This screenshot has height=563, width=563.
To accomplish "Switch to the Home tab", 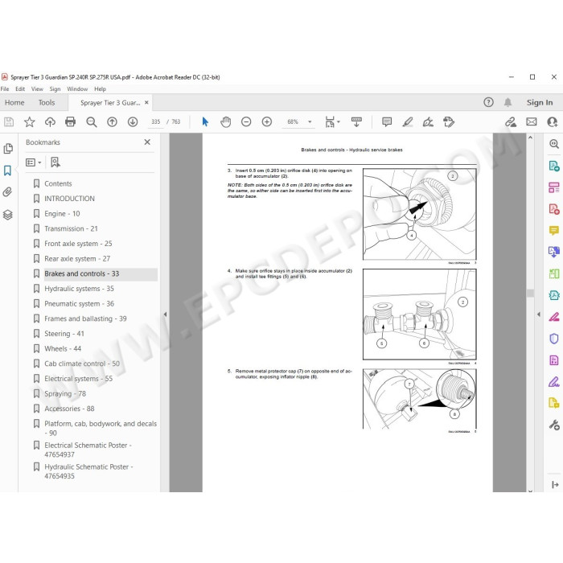I will click(14, 103).
